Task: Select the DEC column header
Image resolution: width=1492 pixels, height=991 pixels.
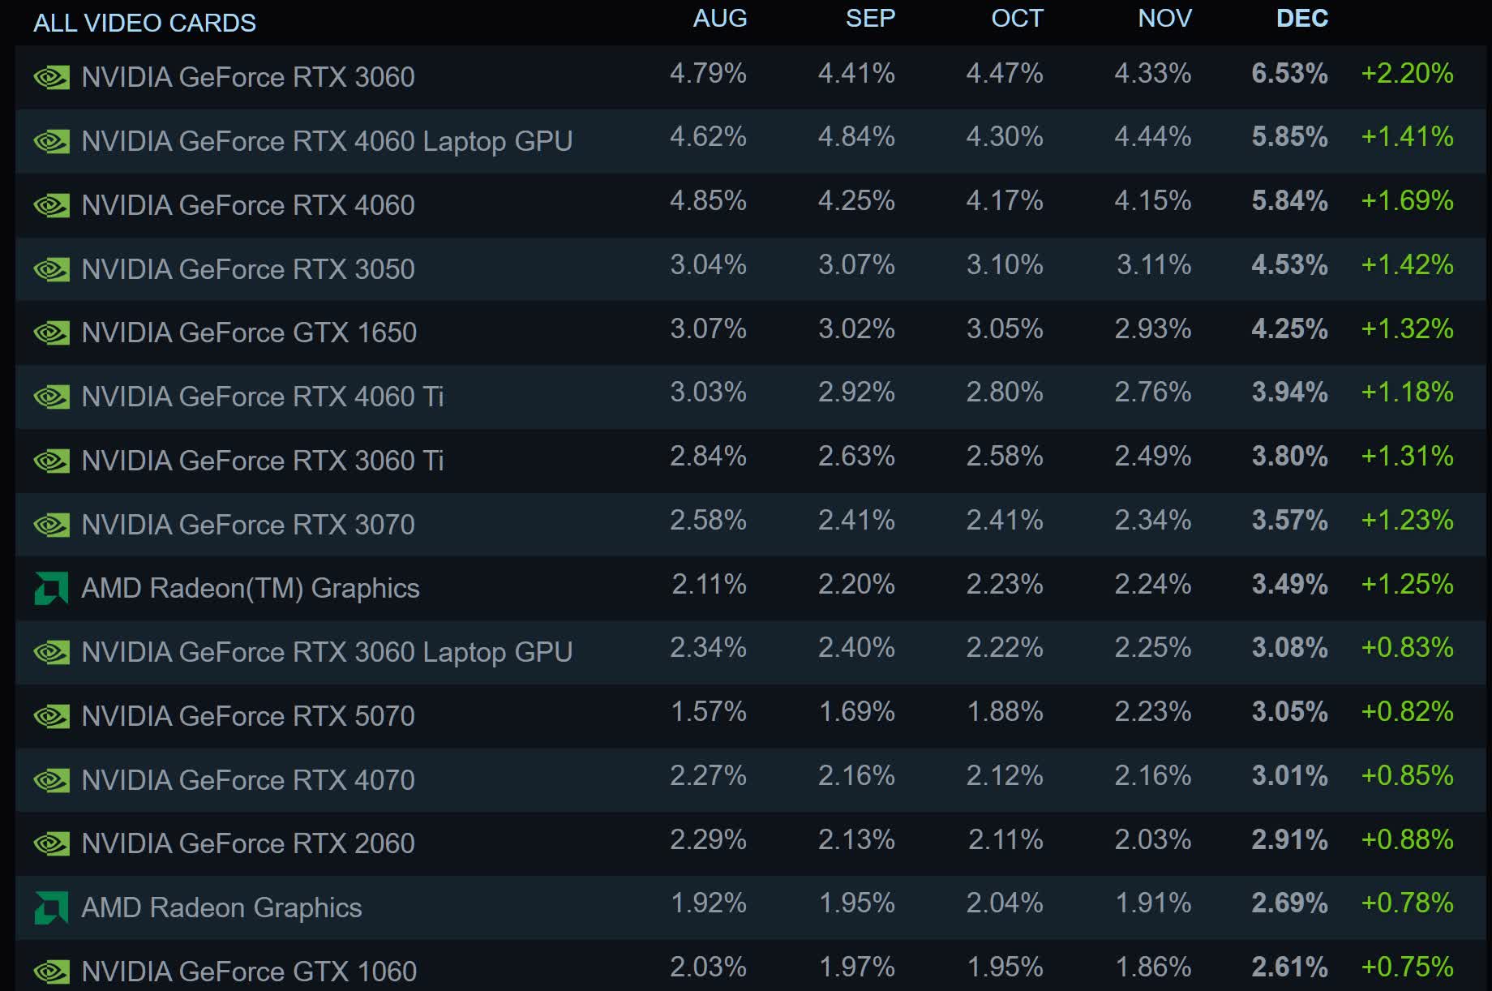Action: (1301, 19)
